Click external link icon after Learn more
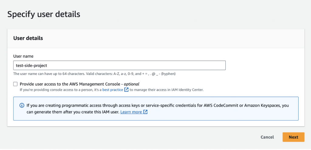The width and height of the screenshot is (311, 150). tap(145, 112)
